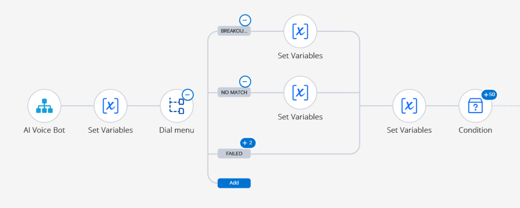Image resolution: width=520 pixels, height=208 pixels.
Task: Expand the +2 hidden steps on FAILED
Action: (248, 143)
